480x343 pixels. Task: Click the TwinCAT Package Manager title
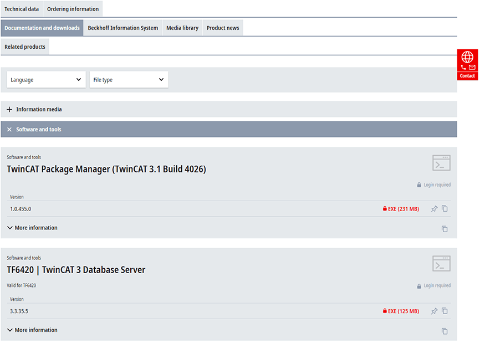106,169
